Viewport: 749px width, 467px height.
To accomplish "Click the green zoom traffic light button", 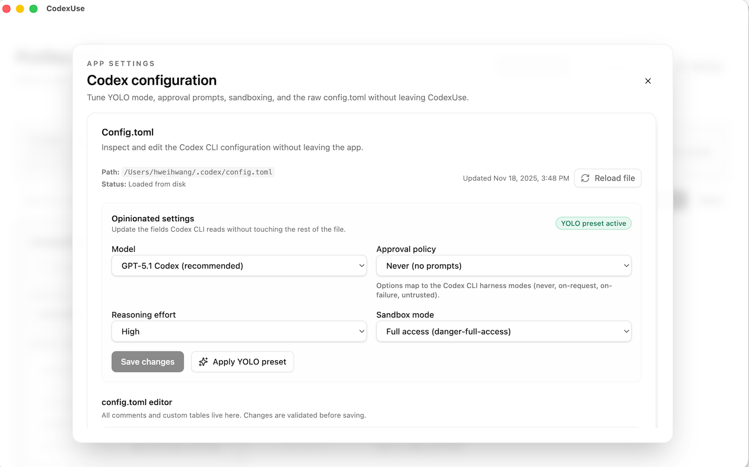I will 33,9.
